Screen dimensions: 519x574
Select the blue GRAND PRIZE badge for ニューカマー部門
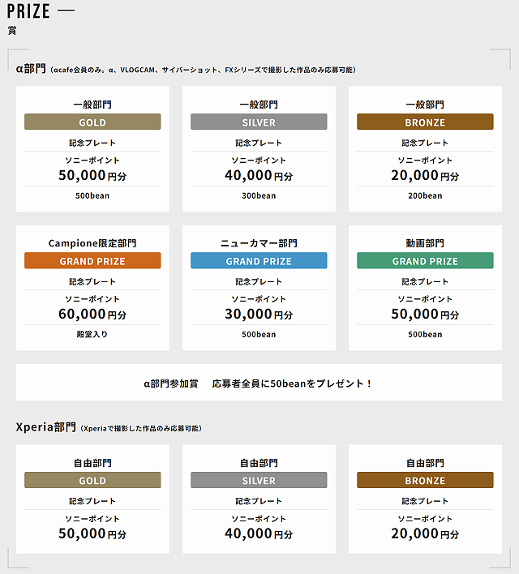(259, 261)
